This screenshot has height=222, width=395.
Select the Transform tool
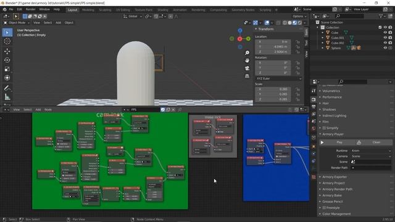pos(7,78)
